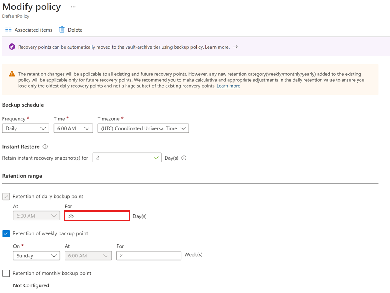The image size is (390, 293).
Task: Select a day from the On dropdown showing Sunday
Action: tap(36, 255)
